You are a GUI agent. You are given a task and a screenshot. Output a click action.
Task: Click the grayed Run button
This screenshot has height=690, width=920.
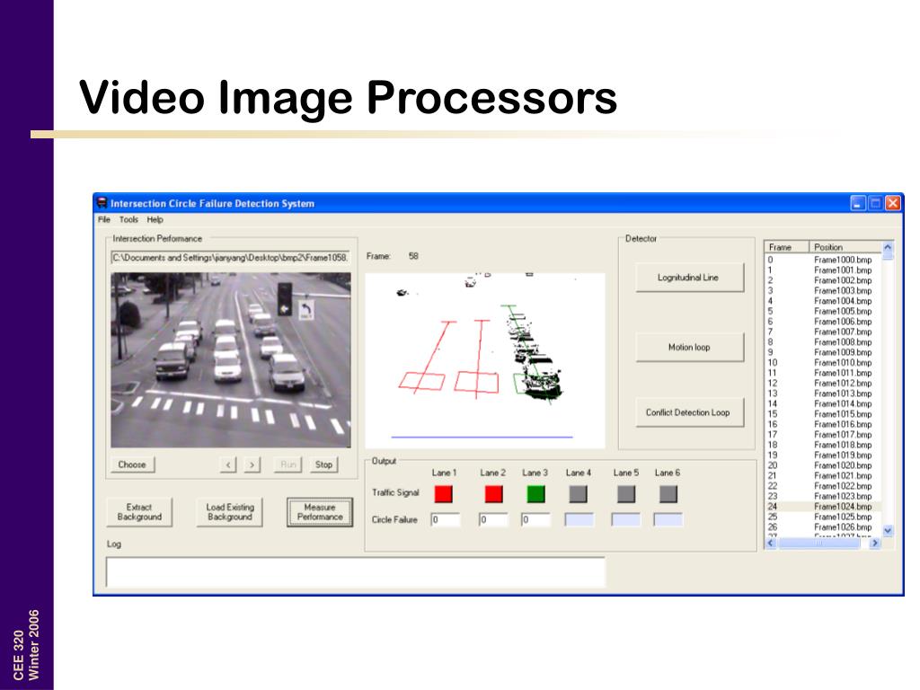(287, 464)
